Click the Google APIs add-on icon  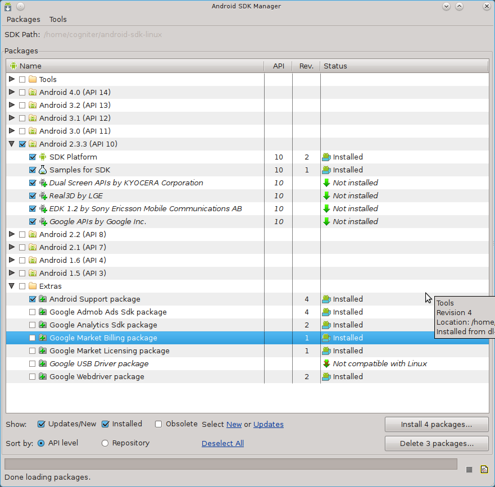(x=43, y=221)
